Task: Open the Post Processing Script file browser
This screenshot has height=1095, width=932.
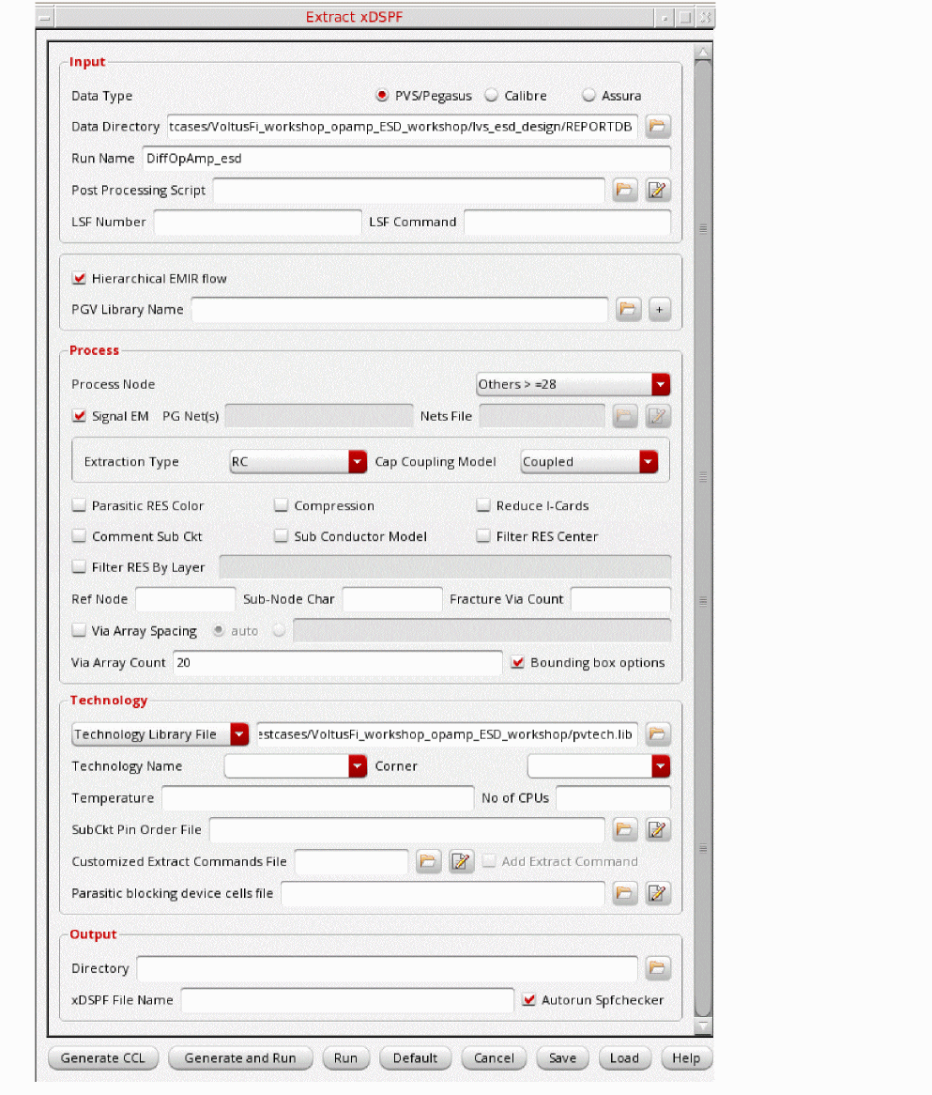Action: (625, 191)
